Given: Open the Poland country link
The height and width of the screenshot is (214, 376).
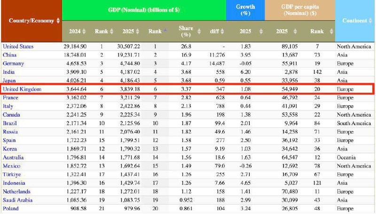Looking at the screenshot, I should (10, 208).
